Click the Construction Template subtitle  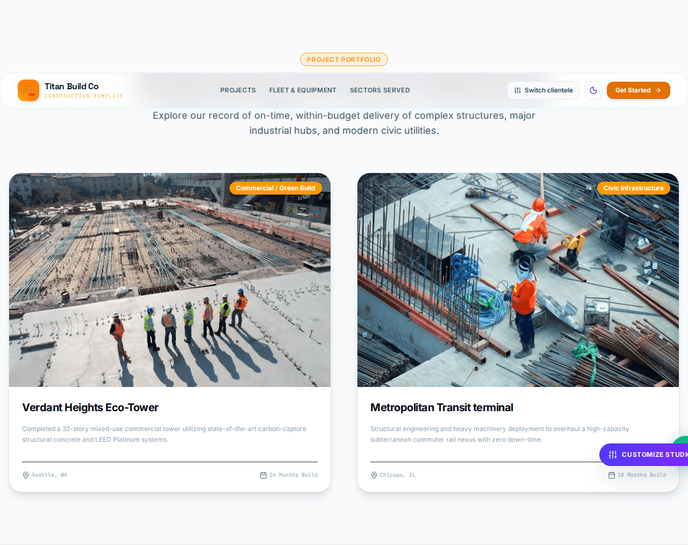[84, 96]
